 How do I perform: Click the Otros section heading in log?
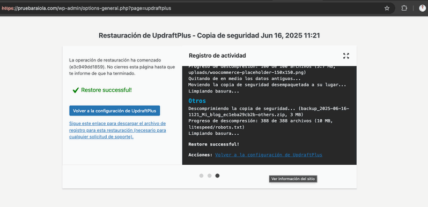[x=197, y=101]
